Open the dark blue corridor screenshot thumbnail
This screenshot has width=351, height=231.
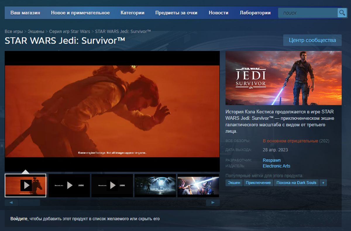tap(155, 185)
